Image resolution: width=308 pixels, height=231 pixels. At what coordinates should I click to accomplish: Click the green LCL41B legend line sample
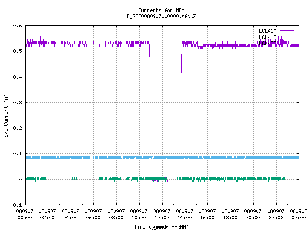pos(286,37)
